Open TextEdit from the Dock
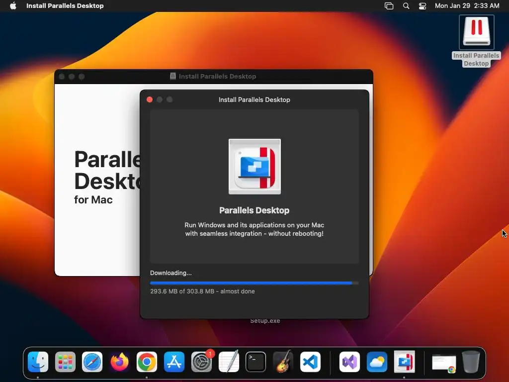This screenshot has height=382, width=509. click(229, 362)
